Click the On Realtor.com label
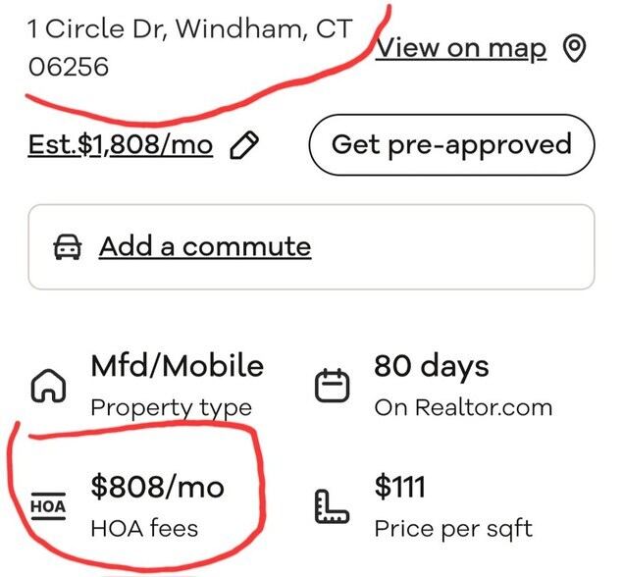 tap(463, 407)
